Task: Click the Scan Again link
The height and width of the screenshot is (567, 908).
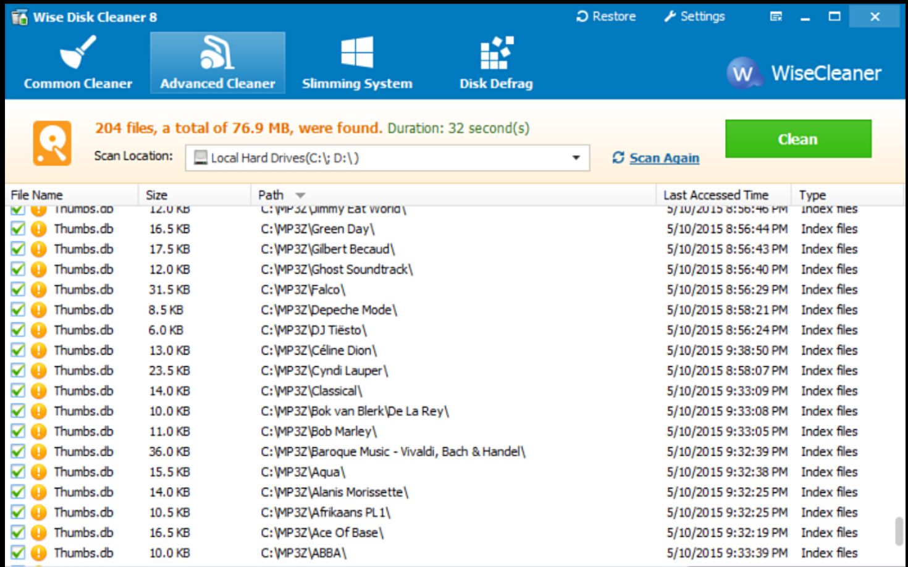Action: [664, 158]
